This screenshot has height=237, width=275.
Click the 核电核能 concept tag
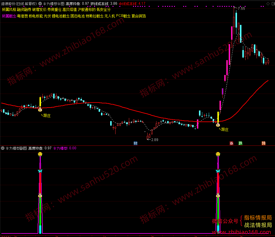pos(36,16)
